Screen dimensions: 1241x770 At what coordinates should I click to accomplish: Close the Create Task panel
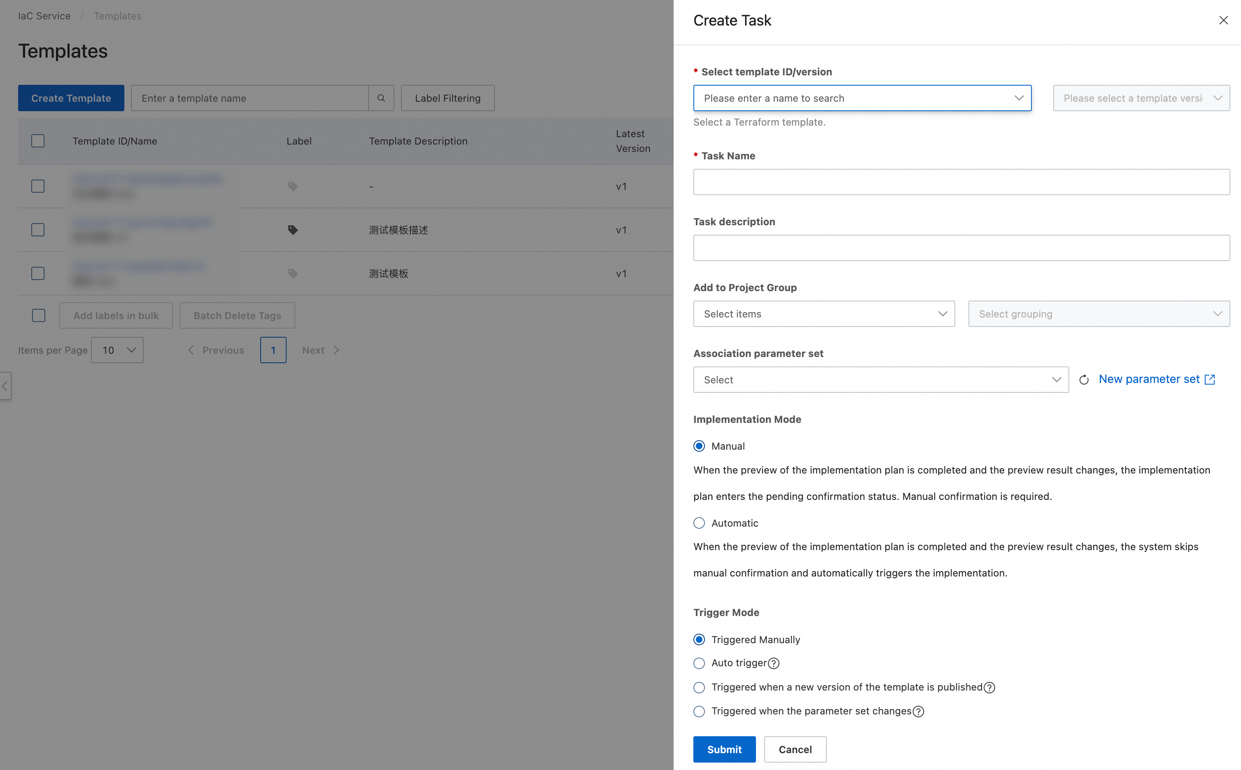click(1223, 20)
